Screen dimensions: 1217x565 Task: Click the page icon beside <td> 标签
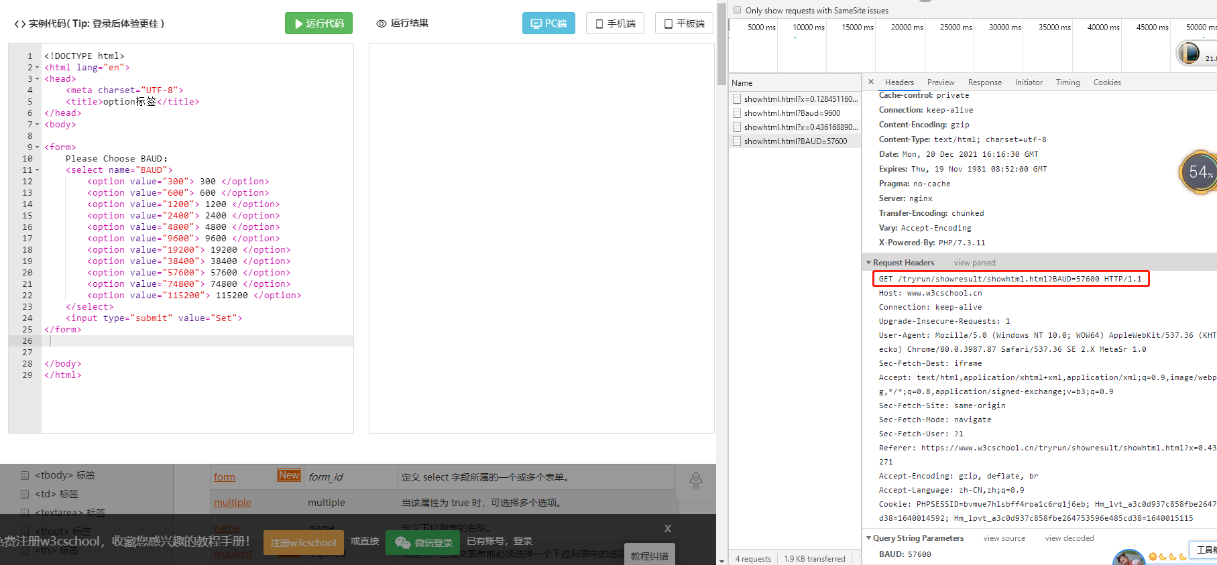pos(25,494)
